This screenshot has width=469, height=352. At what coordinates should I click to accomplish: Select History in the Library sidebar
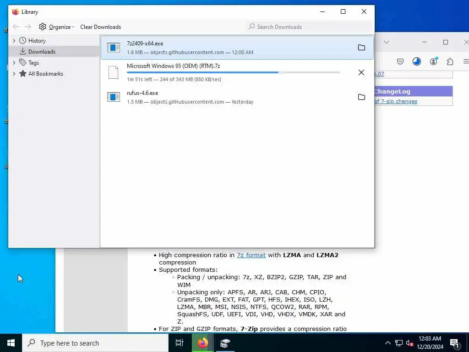pyautogui.click(x=54, y=40)
